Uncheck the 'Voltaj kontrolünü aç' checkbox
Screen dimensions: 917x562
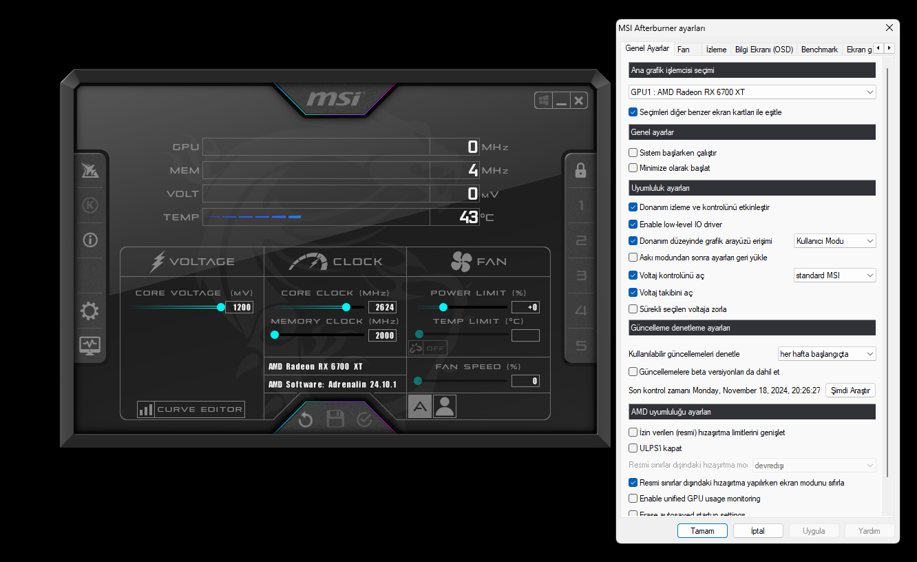(x=633, y=275)
